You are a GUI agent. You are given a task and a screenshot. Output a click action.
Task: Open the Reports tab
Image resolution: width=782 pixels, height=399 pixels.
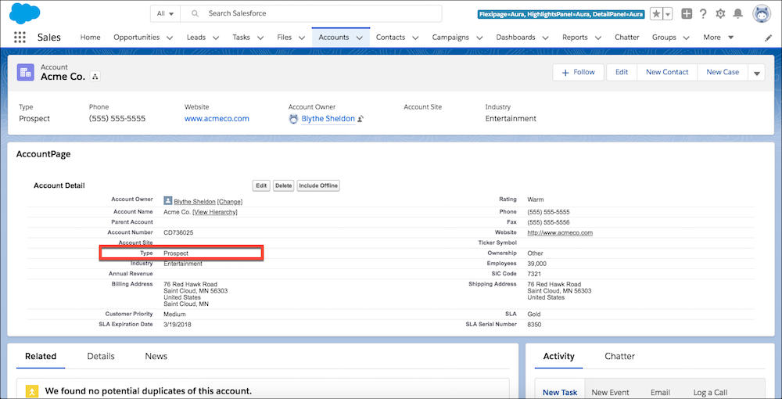click(x=575, y=38)
